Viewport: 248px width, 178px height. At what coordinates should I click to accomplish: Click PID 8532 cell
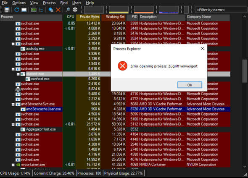tap(134, 129)
